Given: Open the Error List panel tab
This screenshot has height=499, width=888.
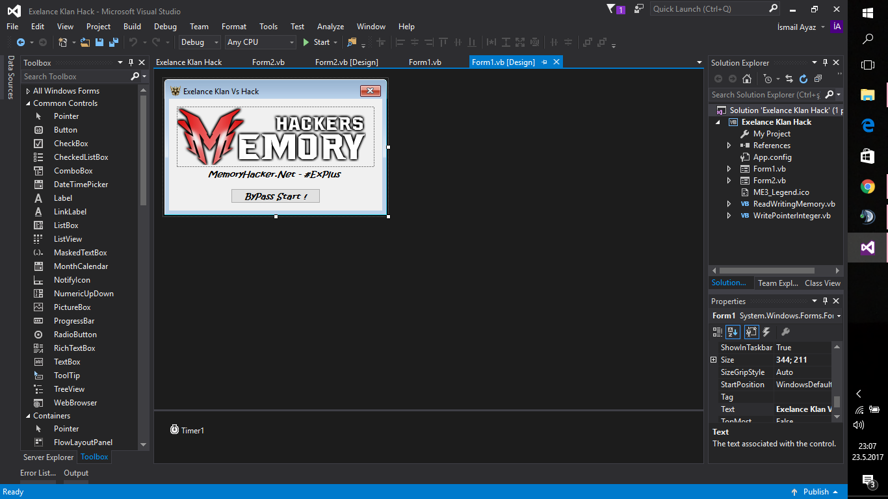Looking at the screenshot, I should click(38, 473).
